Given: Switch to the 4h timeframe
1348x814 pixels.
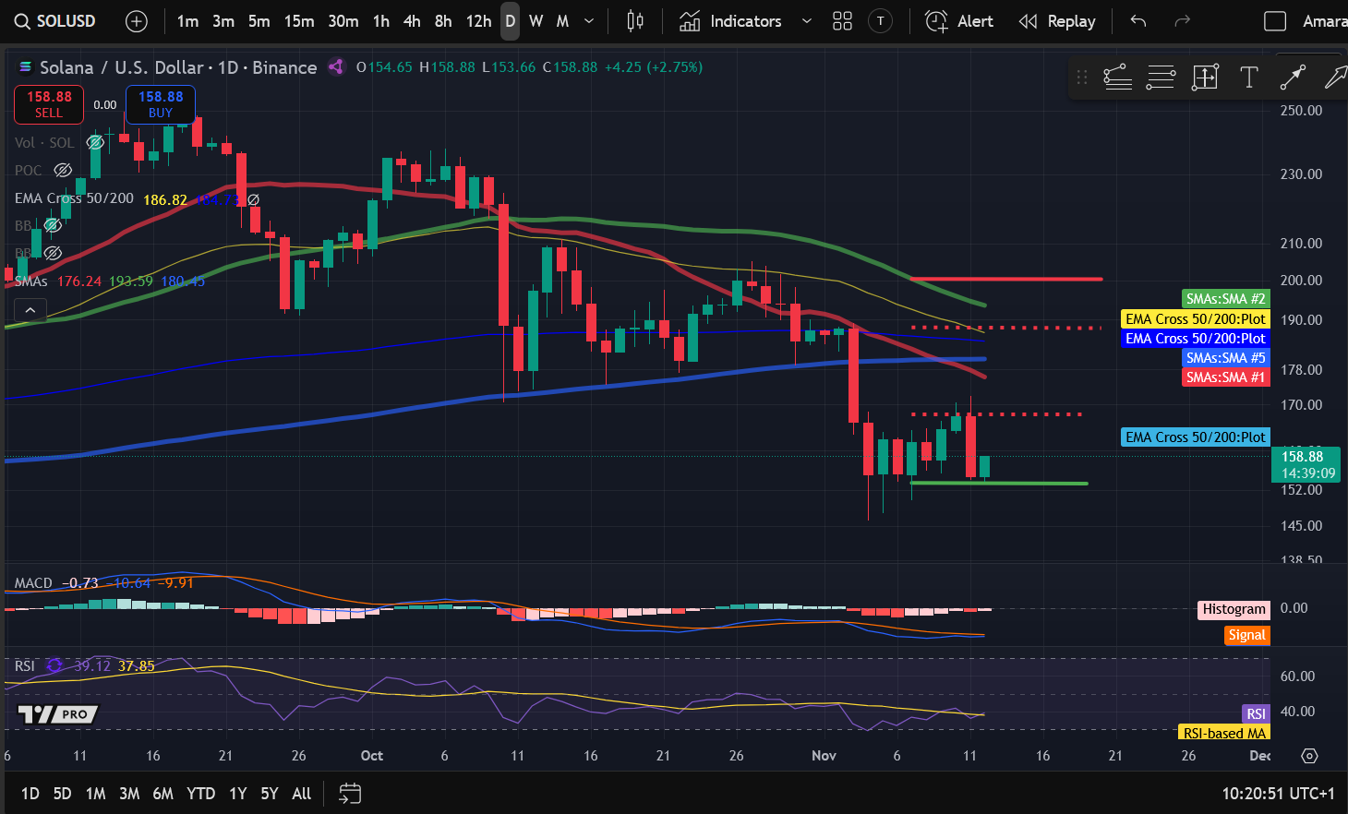Looking at the screenshot, I should pyautogui.click(x=412, y=21).
